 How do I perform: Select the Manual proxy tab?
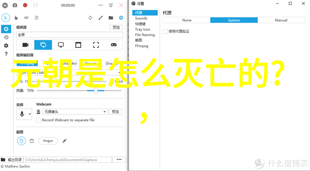pos(281,20)
